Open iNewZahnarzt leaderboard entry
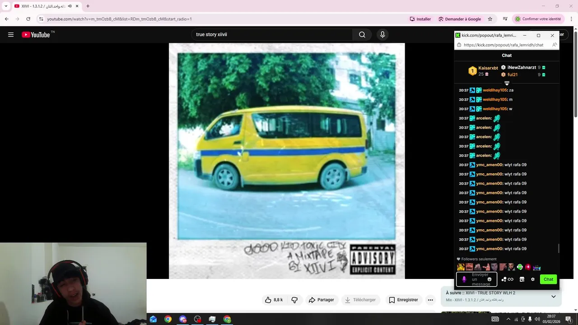 tap(523, 67)
